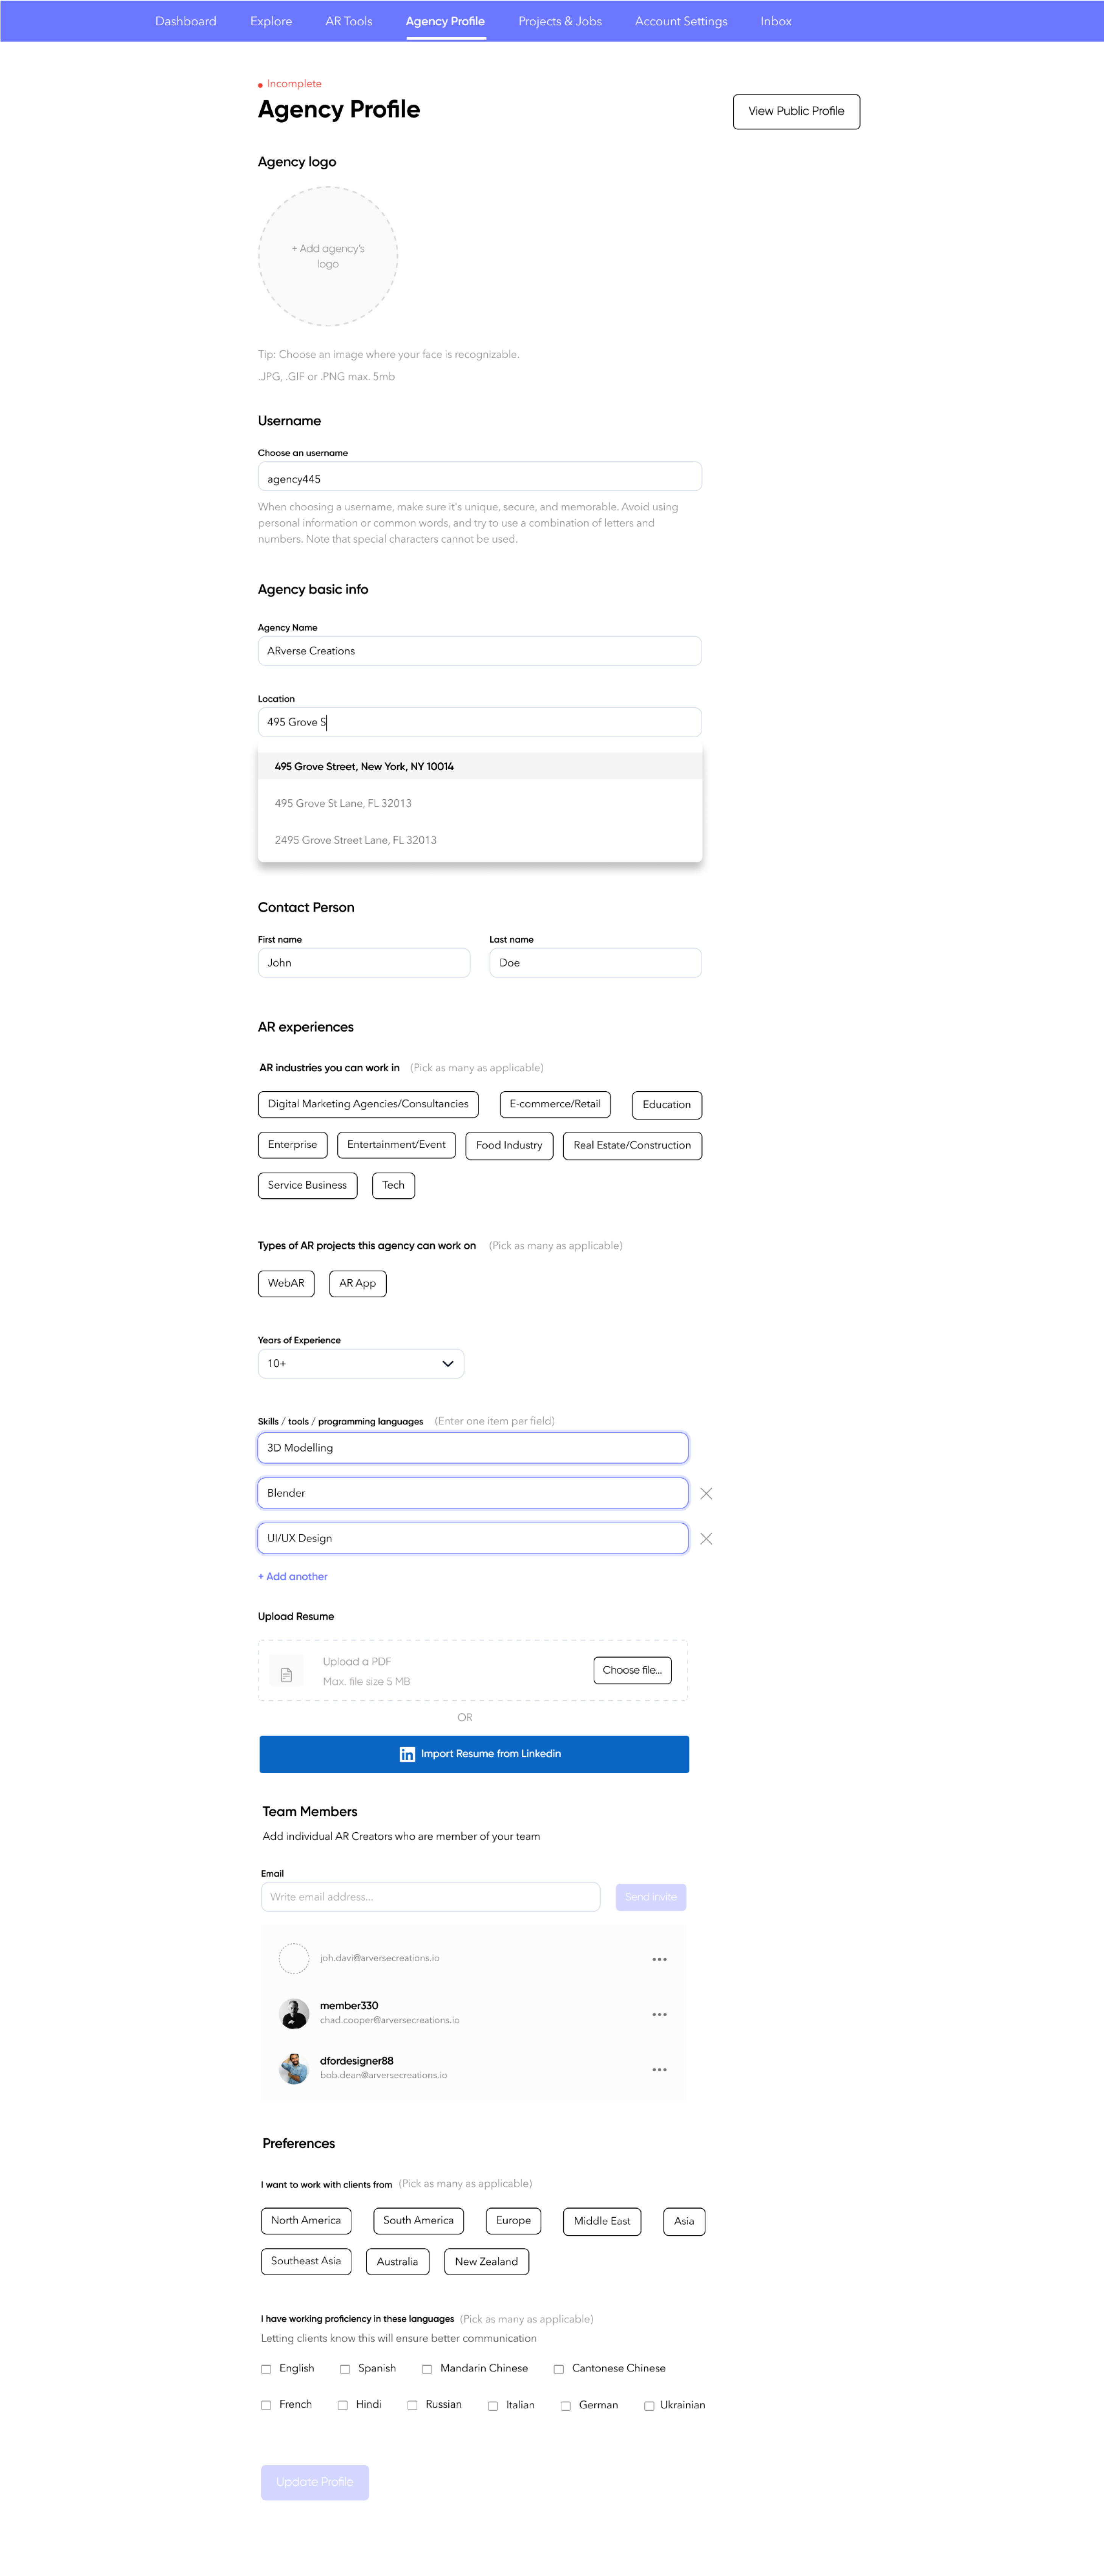
Task: Tick the French language checkbox
Action: 266,2405
